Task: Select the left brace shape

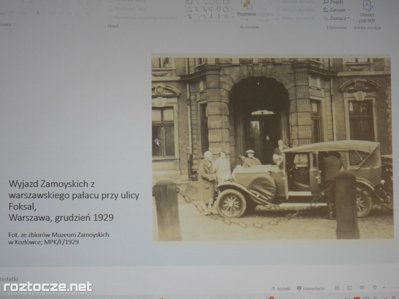Action: coord(211,16)
